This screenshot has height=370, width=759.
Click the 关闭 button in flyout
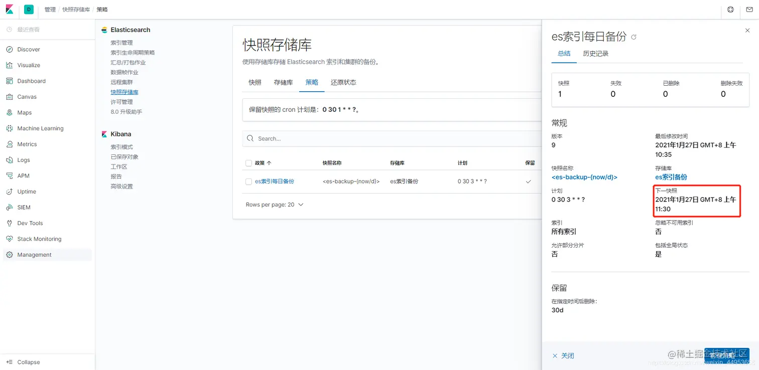[x=563, y=356]
